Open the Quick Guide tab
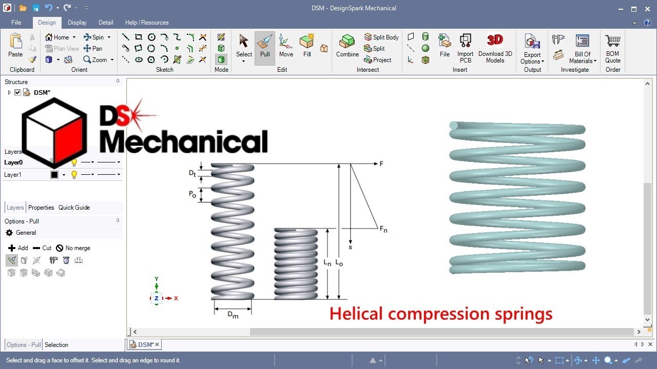The image size is (657, 369). 74,208
